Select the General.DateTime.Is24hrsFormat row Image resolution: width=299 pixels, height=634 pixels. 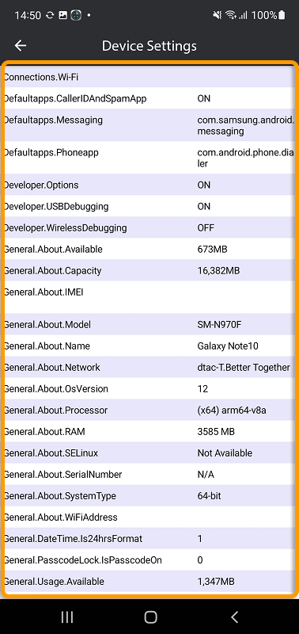[149, 539]
